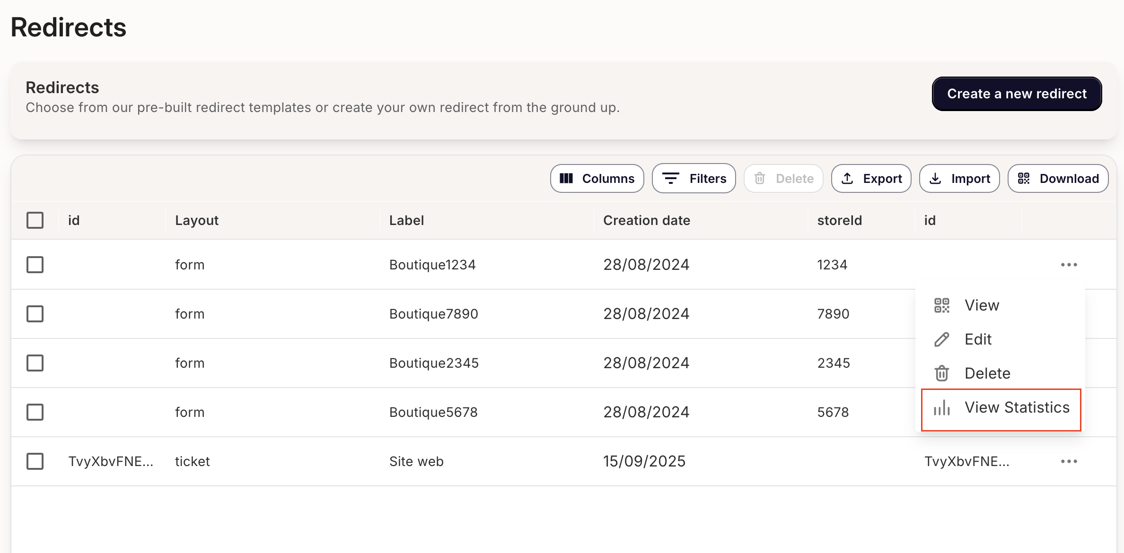Open the Columns panel icon
1124x553 pixels.
(567, 178)
